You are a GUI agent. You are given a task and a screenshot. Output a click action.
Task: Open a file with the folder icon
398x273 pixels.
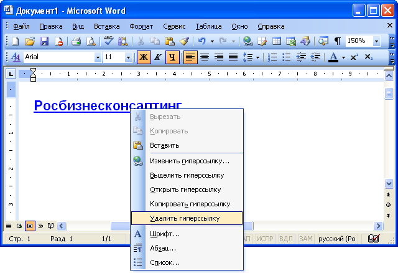30,41
